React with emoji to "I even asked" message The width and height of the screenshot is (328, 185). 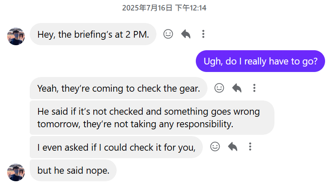215,146
